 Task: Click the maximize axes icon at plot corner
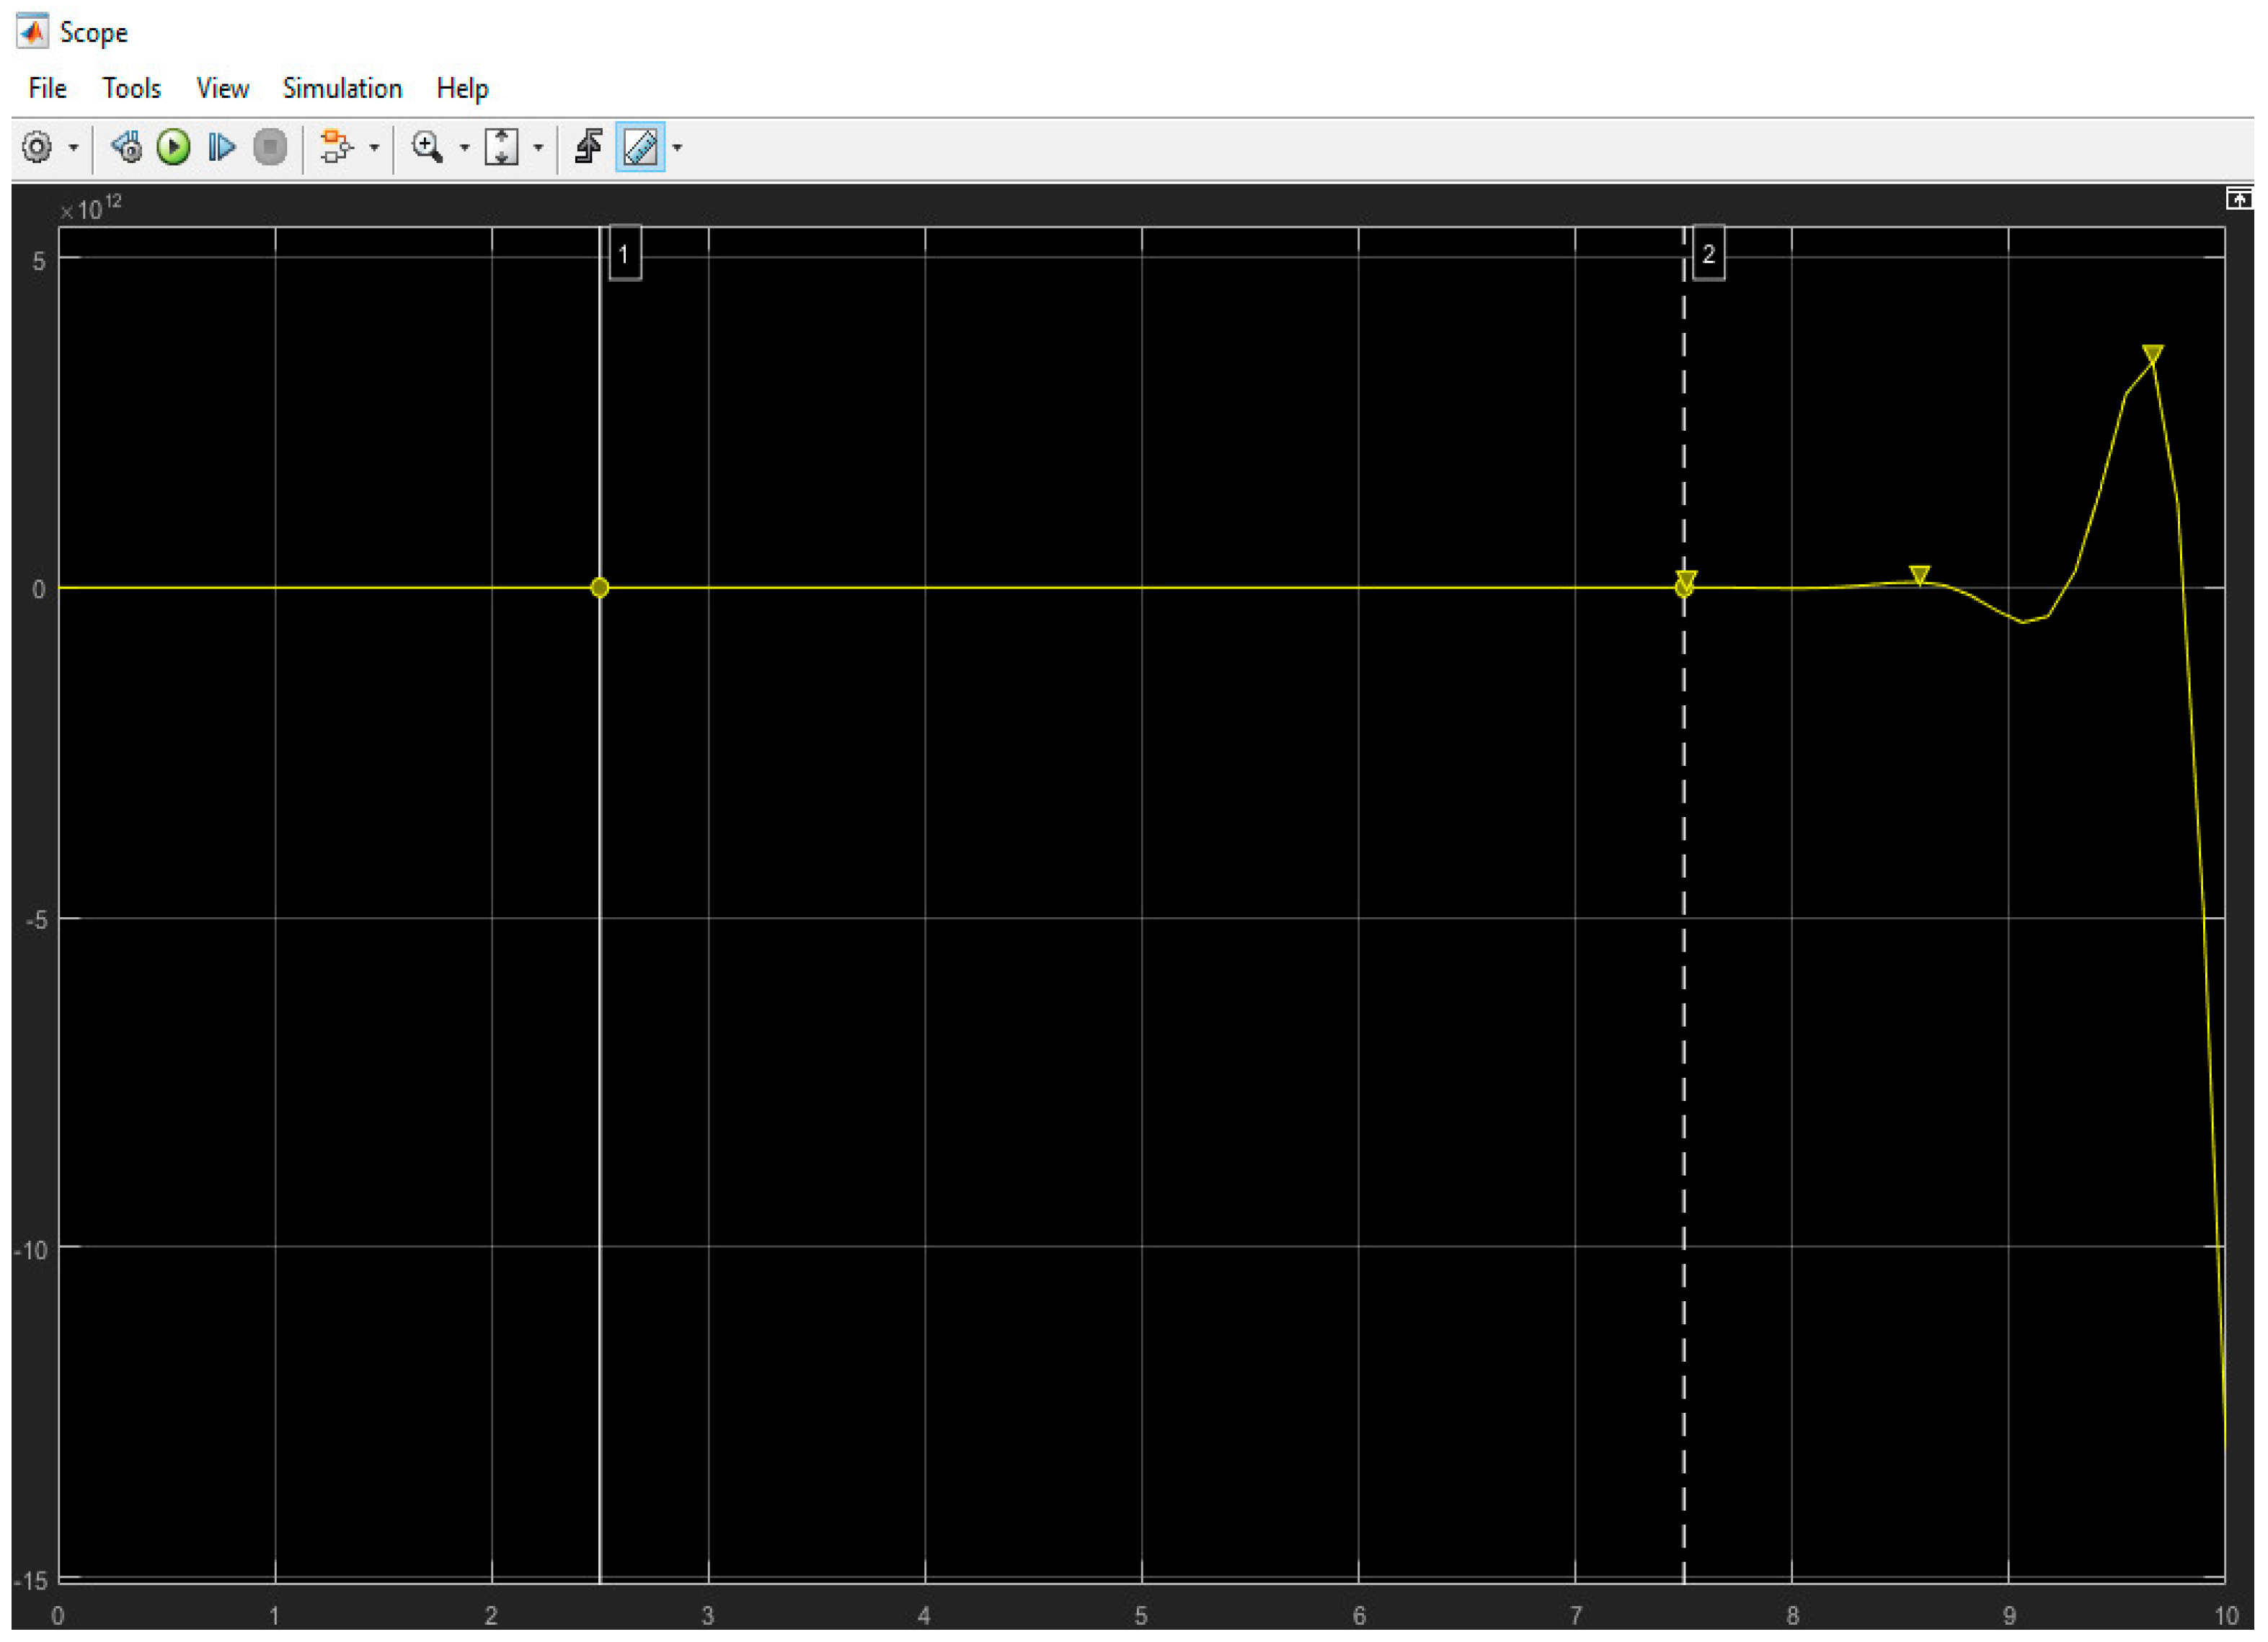coord(2239,199)
